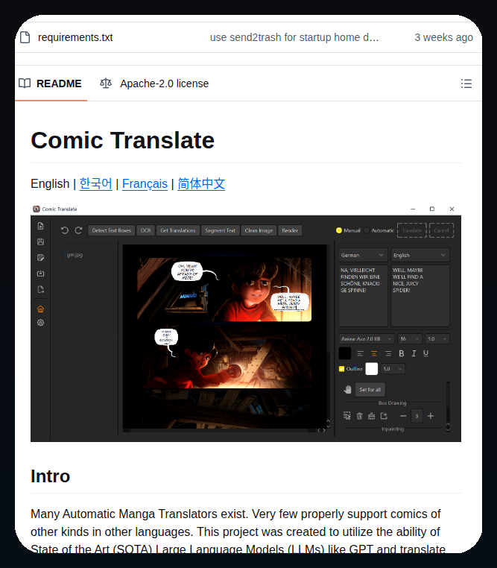Select gm.jpg in the file list

75,255
